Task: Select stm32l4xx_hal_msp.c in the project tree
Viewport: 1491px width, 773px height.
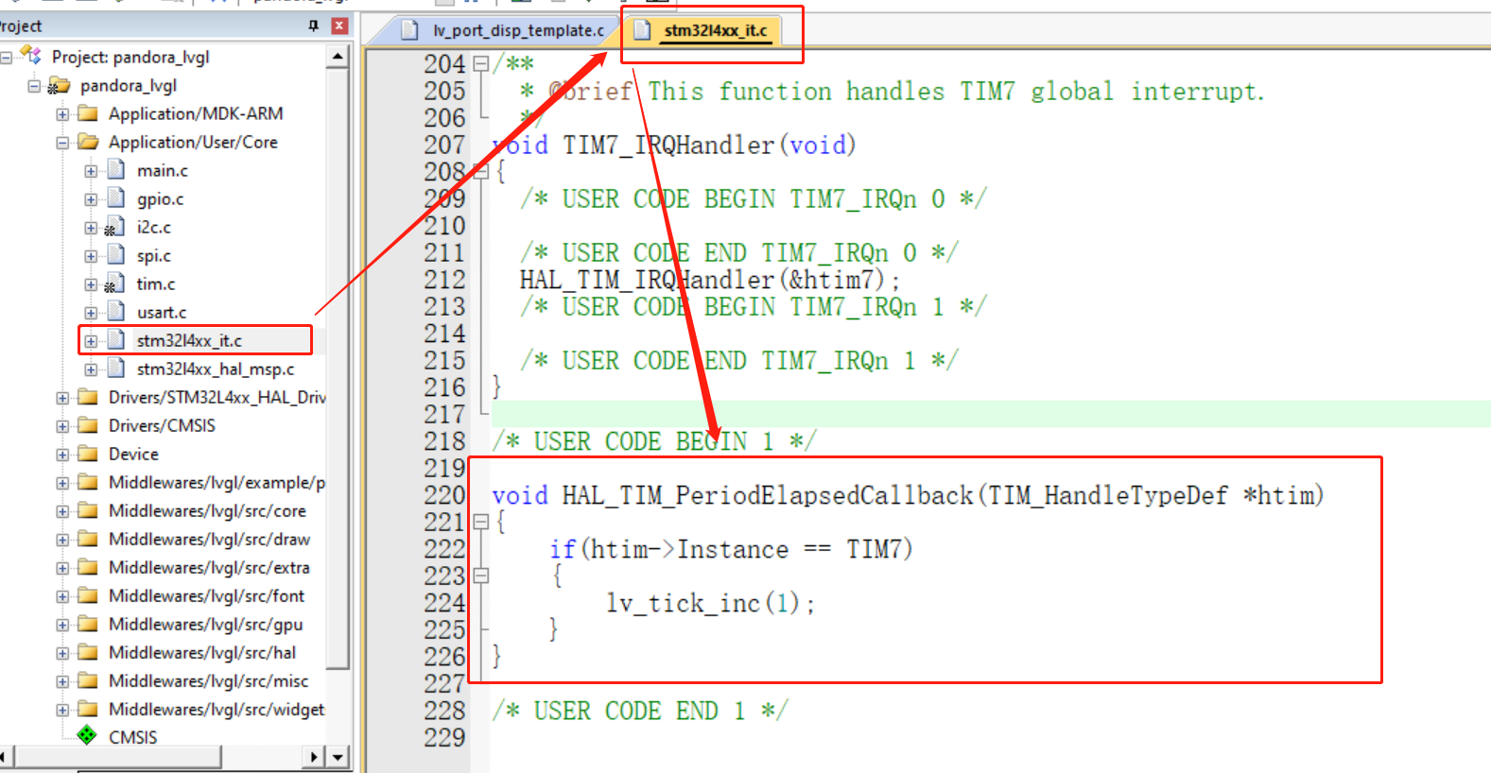Action: tap(215, 369)
